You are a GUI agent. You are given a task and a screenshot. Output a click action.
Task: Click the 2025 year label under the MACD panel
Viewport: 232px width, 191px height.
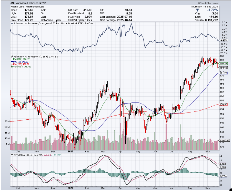70,188
